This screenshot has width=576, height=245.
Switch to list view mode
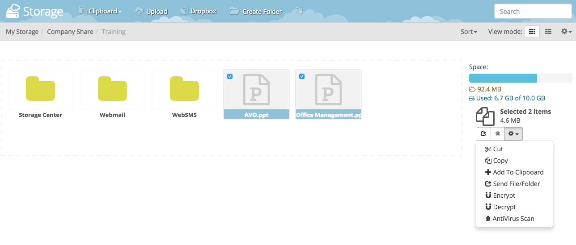pos(548,32)
